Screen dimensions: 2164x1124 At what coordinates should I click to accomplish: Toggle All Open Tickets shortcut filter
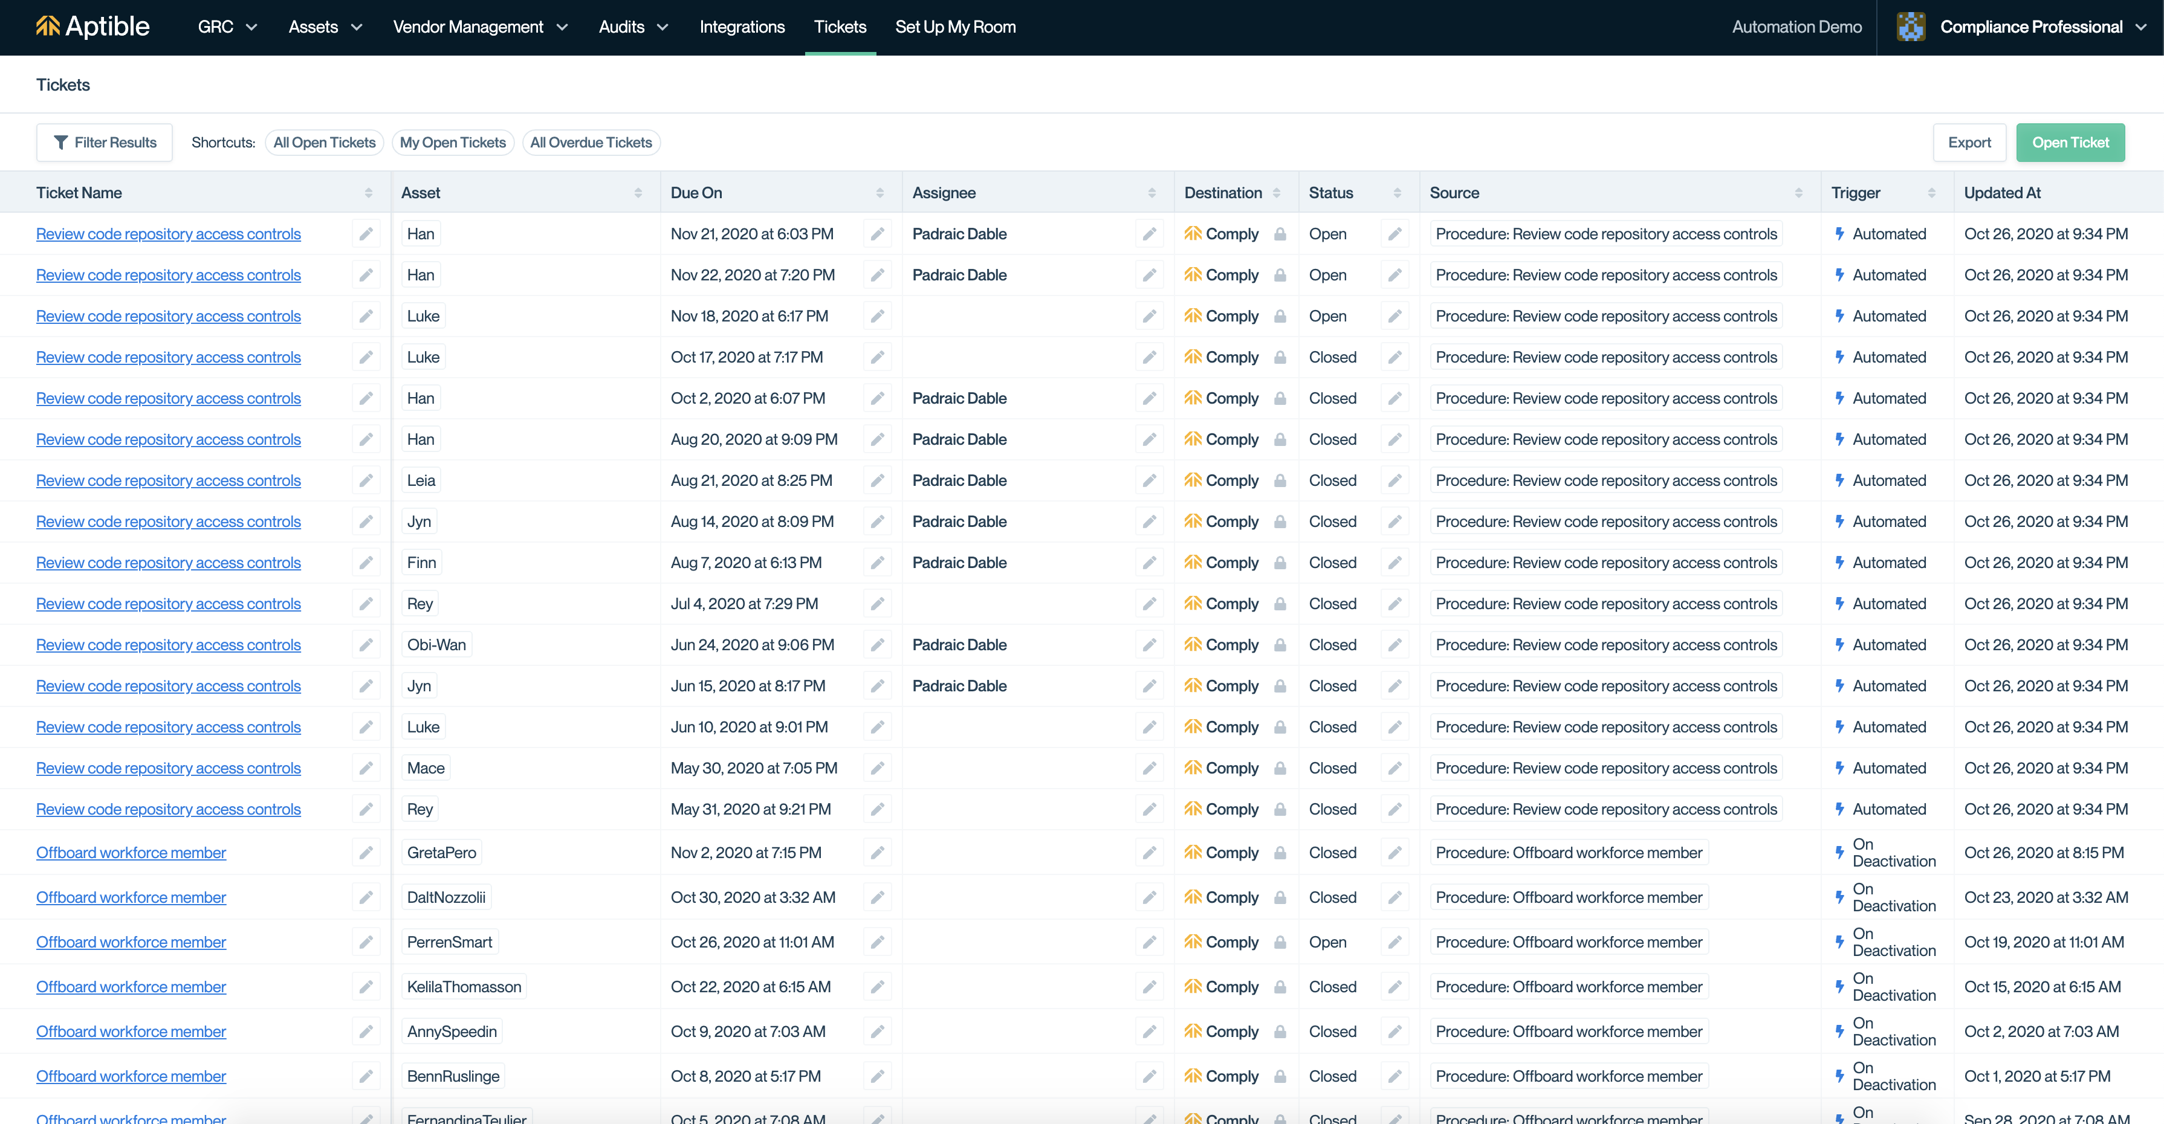pyautogui.click(x=324, y=142)
